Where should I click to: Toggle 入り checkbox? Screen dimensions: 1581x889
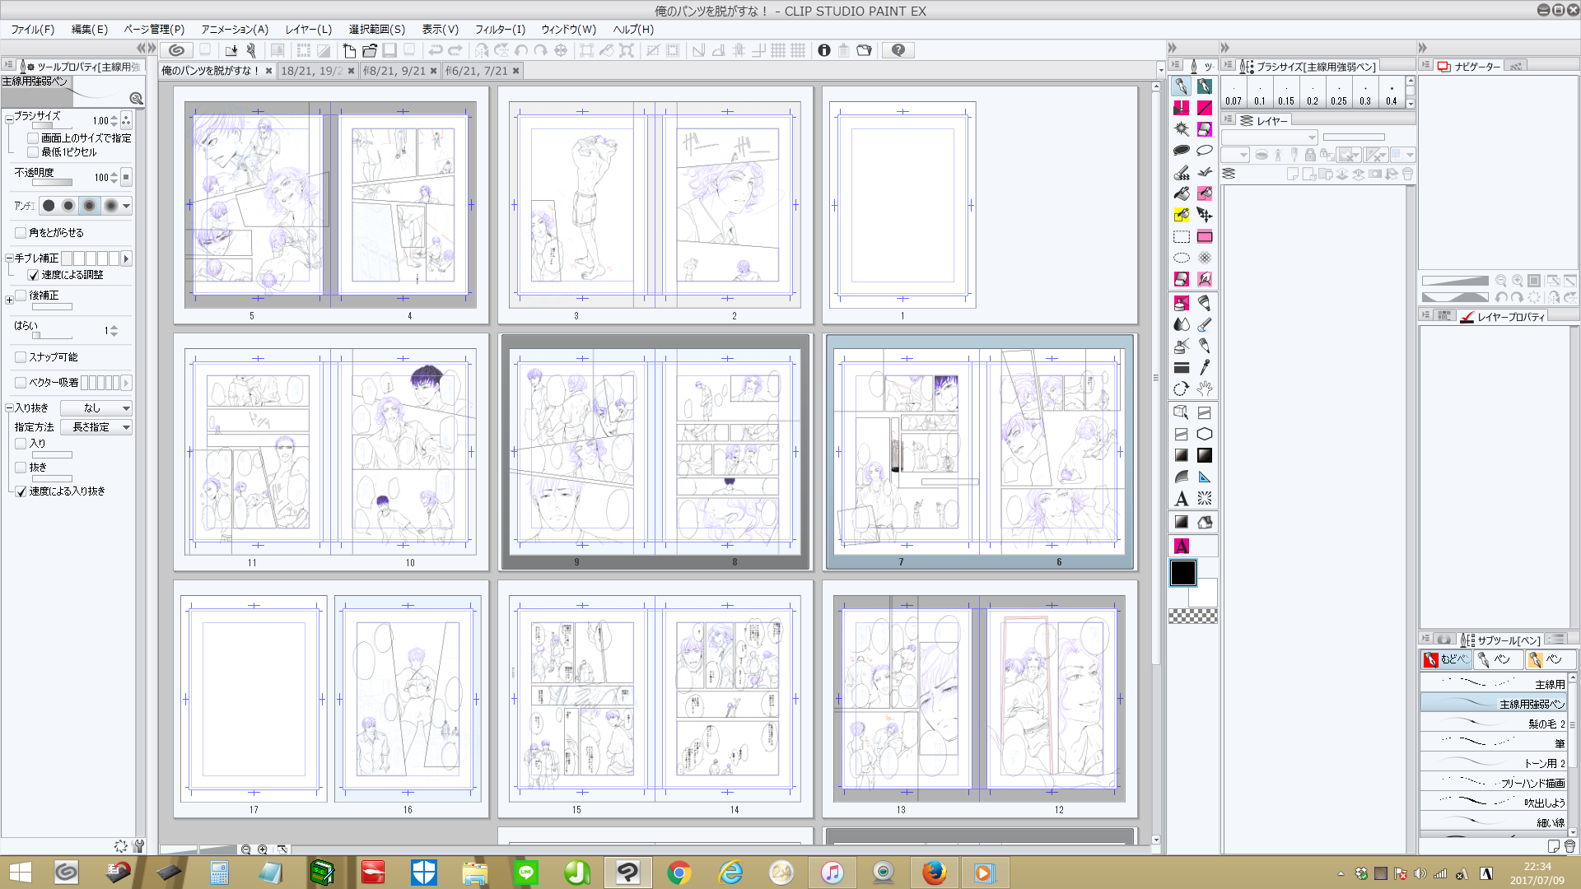click(21, 444)
